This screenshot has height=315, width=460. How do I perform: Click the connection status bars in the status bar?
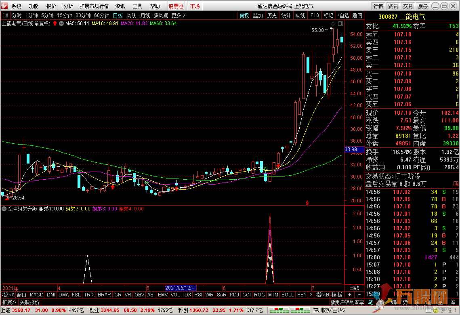289,310
